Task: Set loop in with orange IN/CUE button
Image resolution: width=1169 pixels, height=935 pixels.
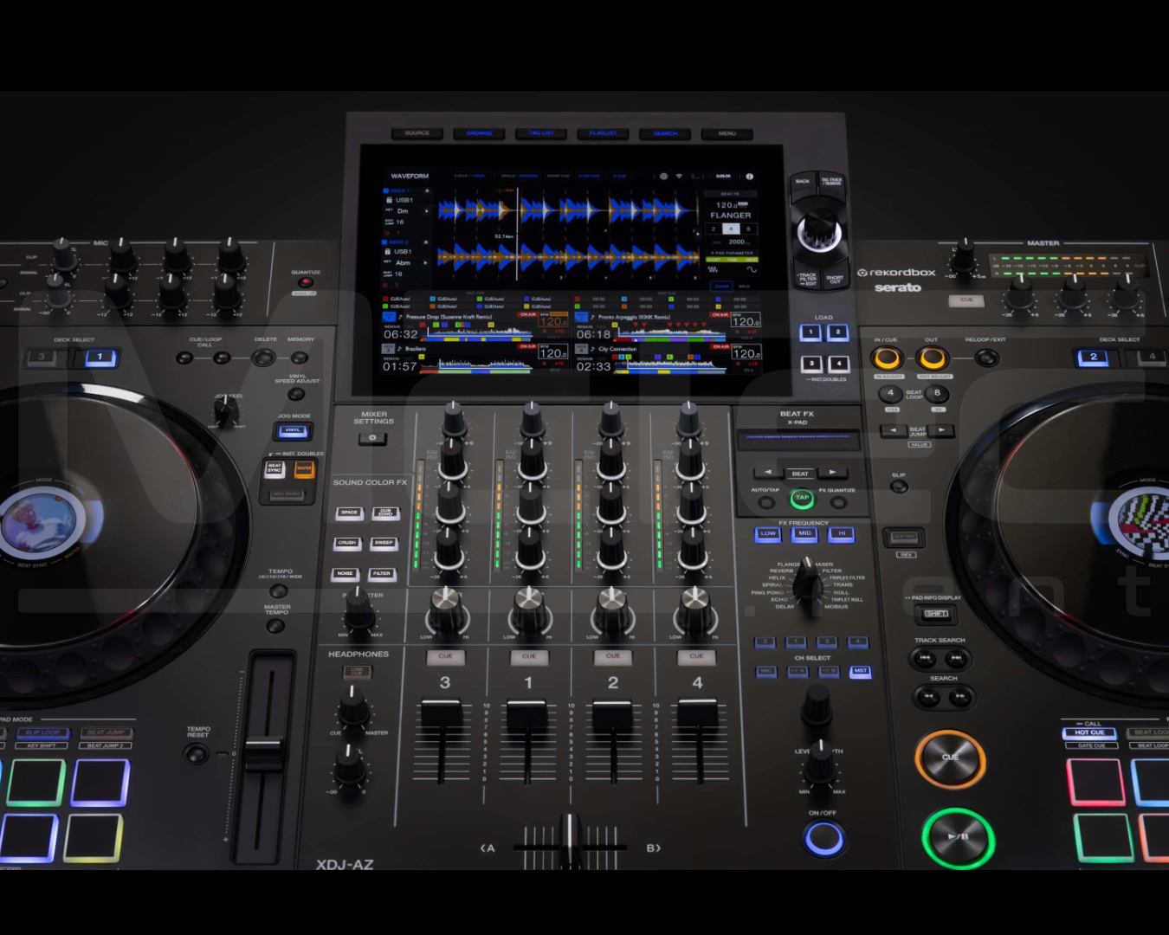Action: [x=887, y=358]
